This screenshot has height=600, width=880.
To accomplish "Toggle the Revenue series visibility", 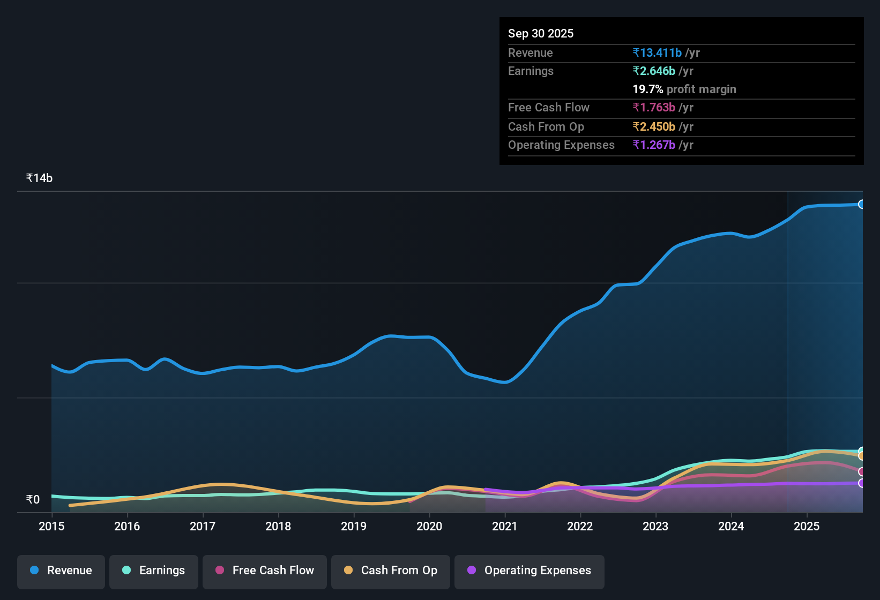I will click(x=61, y=571).
